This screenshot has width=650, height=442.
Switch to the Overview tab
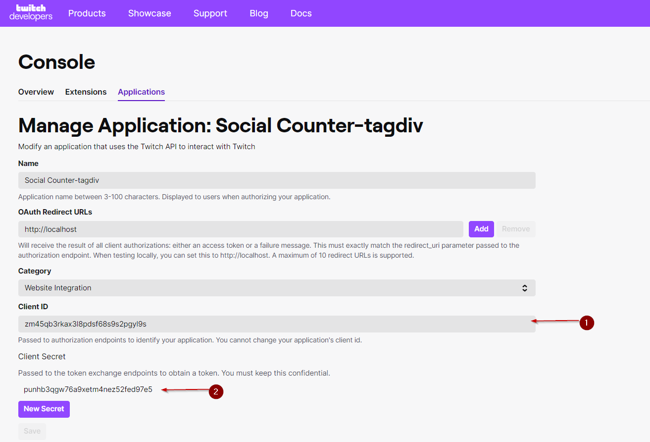click(36, 92)
